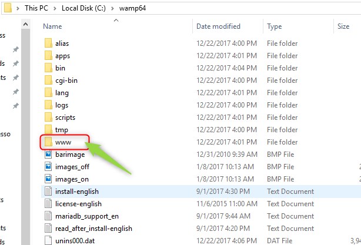Select the cgi-bin folder icon
The height and width of the screenshot is (245, 361).
[48, 80]
